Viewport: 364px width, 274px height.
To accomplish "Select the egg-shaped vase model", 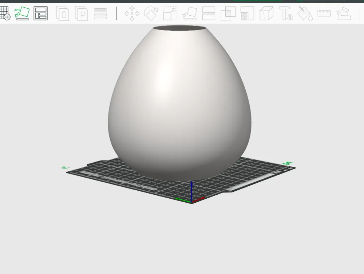I will coord(179,103).
